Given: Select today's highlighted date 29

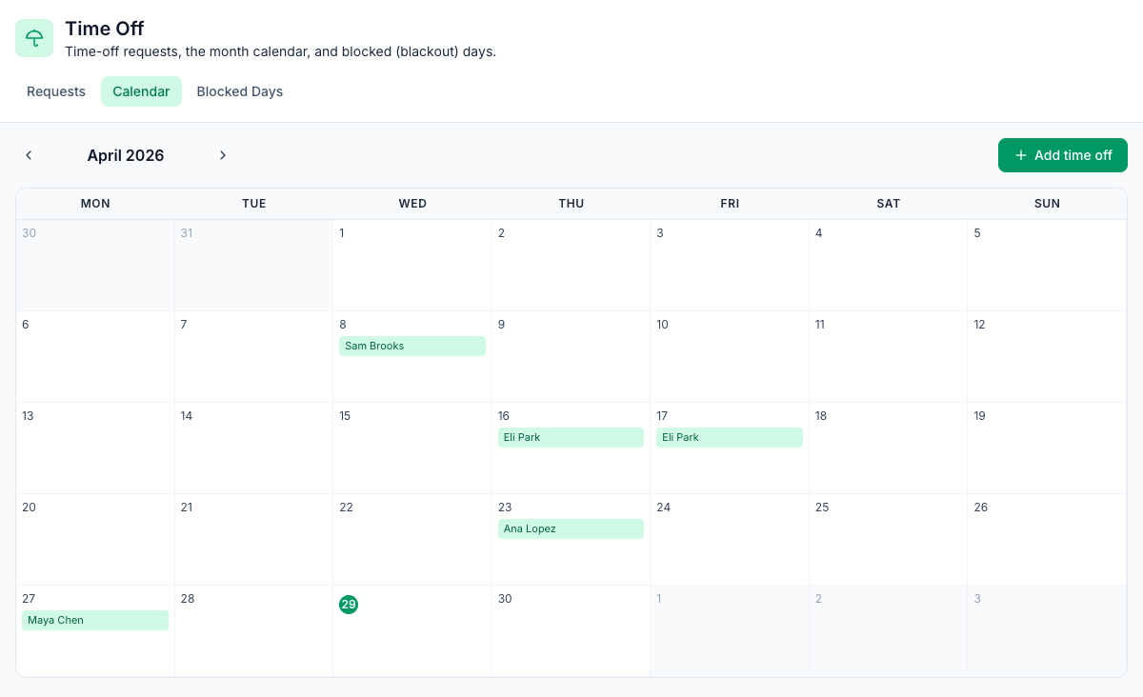Looking at the screenshot, I should pos(349,605).
